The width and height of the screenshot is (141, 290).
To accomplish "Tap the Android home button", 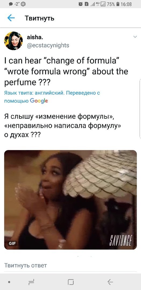I will click(71, 282).
